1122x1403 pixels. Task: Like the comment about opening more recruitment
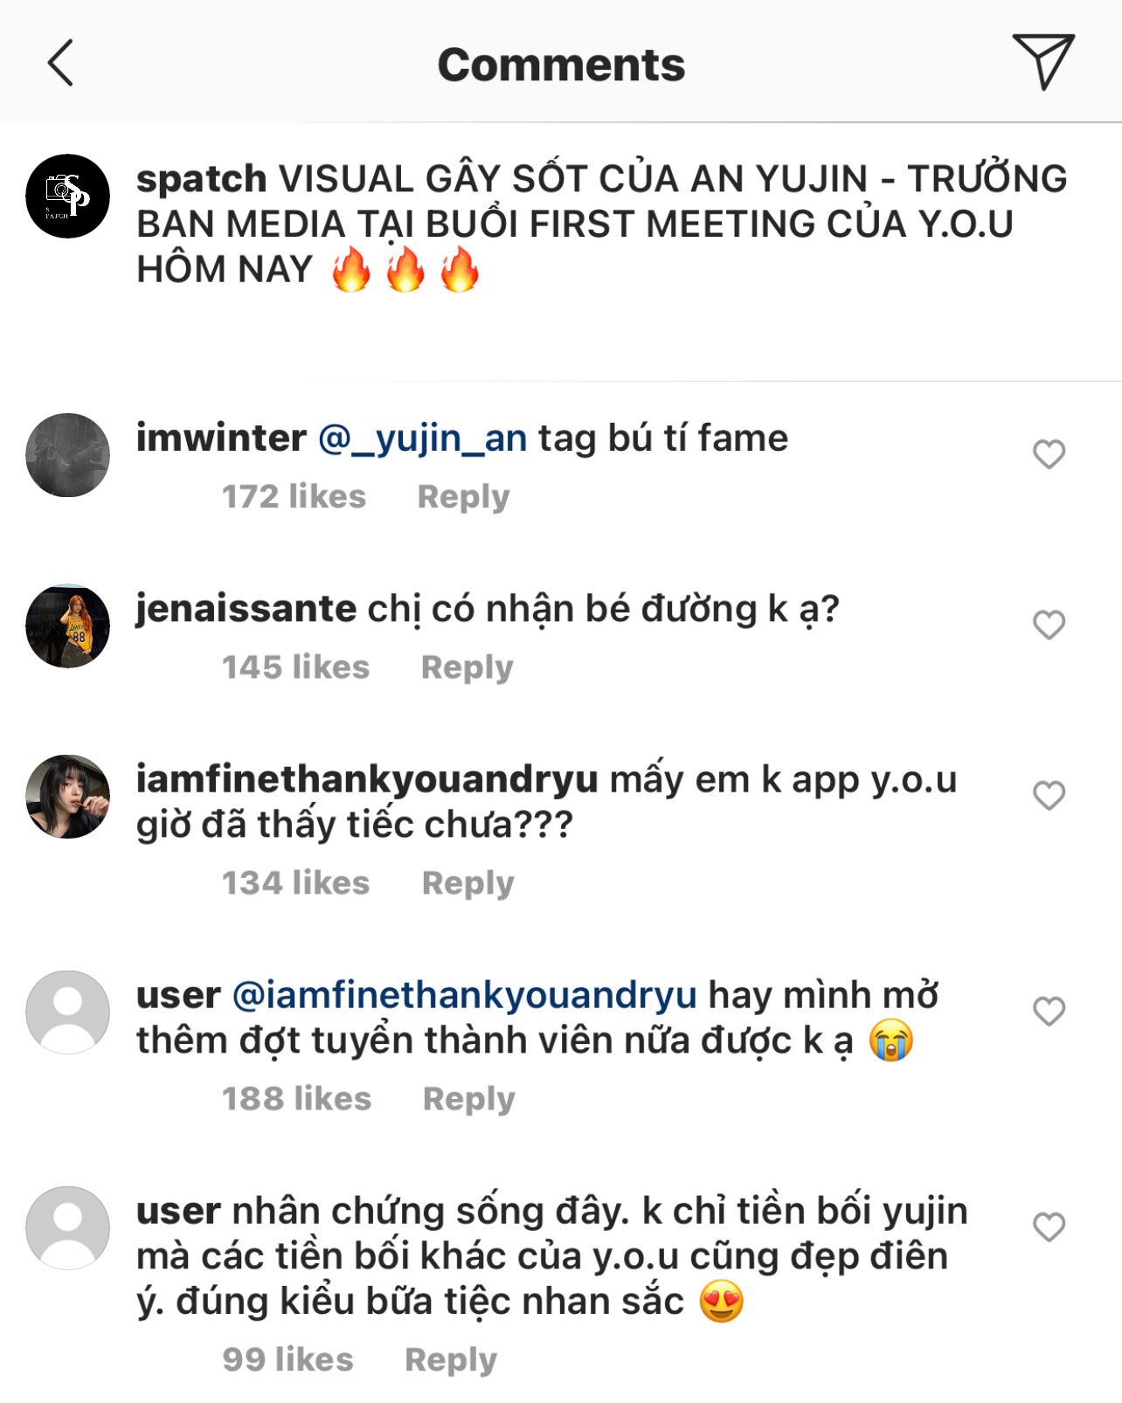click(x=1049, y=1011)
